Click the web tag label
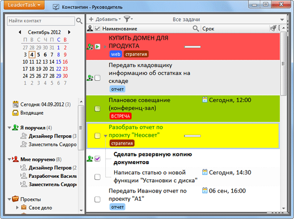294x219 pixels. (116, 54)
